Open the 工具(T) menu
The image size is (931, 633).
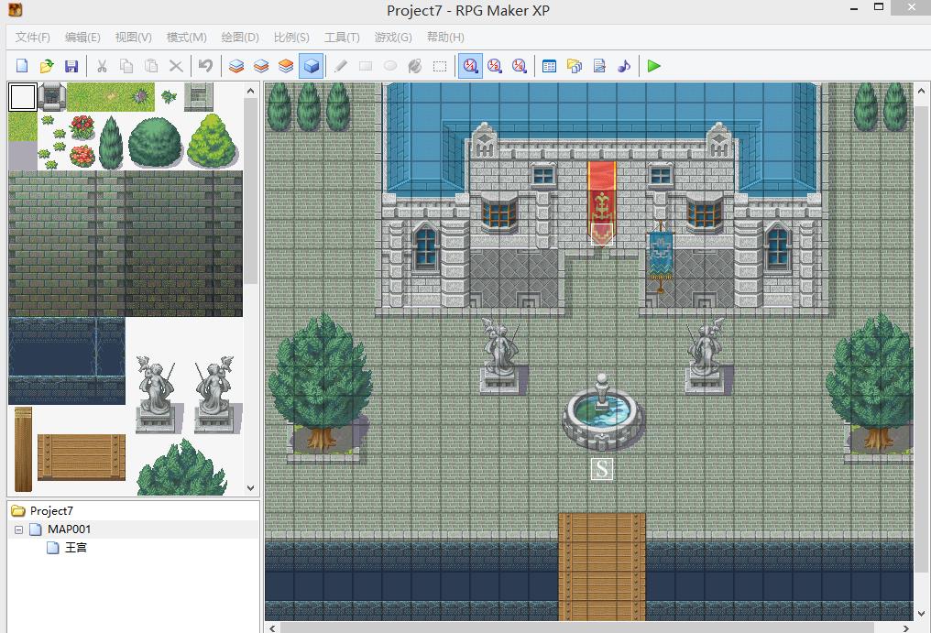pos(342,38)
